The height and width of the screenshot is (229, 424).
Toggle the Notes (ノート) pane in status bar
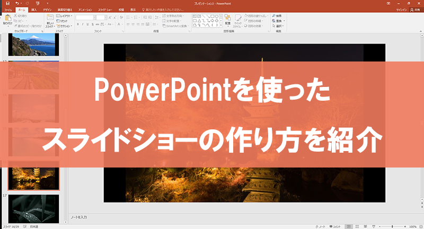320,226
